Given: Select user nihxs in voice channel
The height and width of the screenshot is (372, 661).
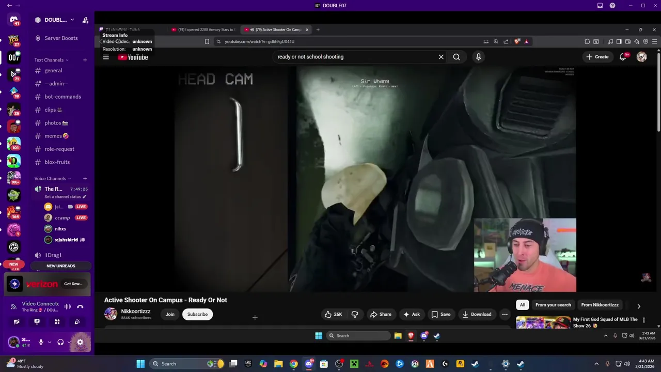Looking at the screenshot, I should point(60,229).
